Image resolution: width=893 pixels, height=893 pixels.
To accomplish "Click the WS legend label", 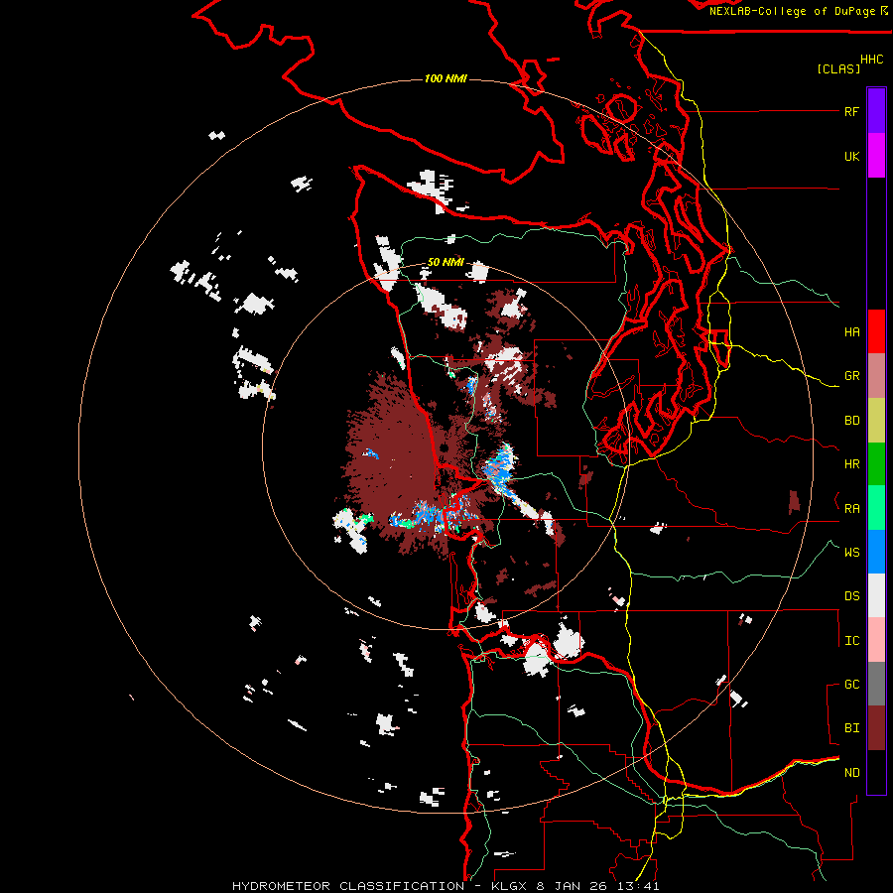I will (851, 552).
